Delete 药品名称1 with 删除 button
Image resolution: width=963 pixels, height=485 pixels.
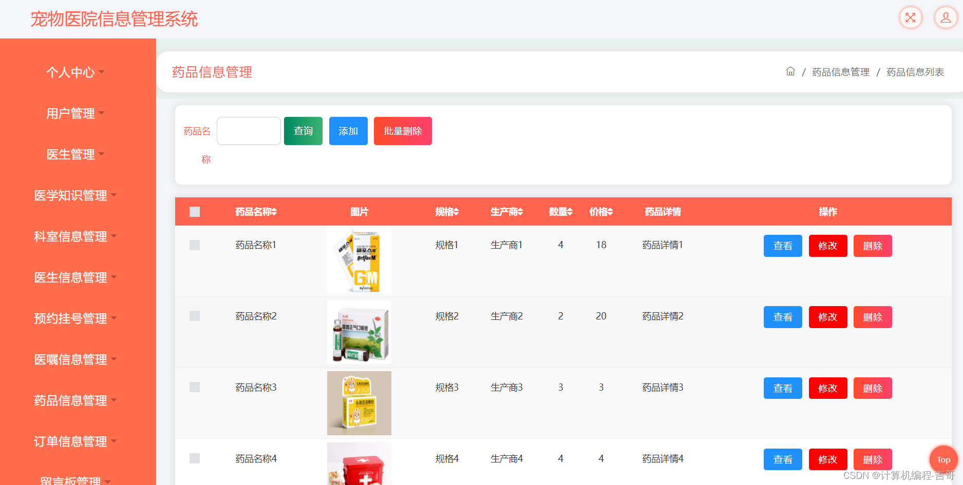point(873,246)
